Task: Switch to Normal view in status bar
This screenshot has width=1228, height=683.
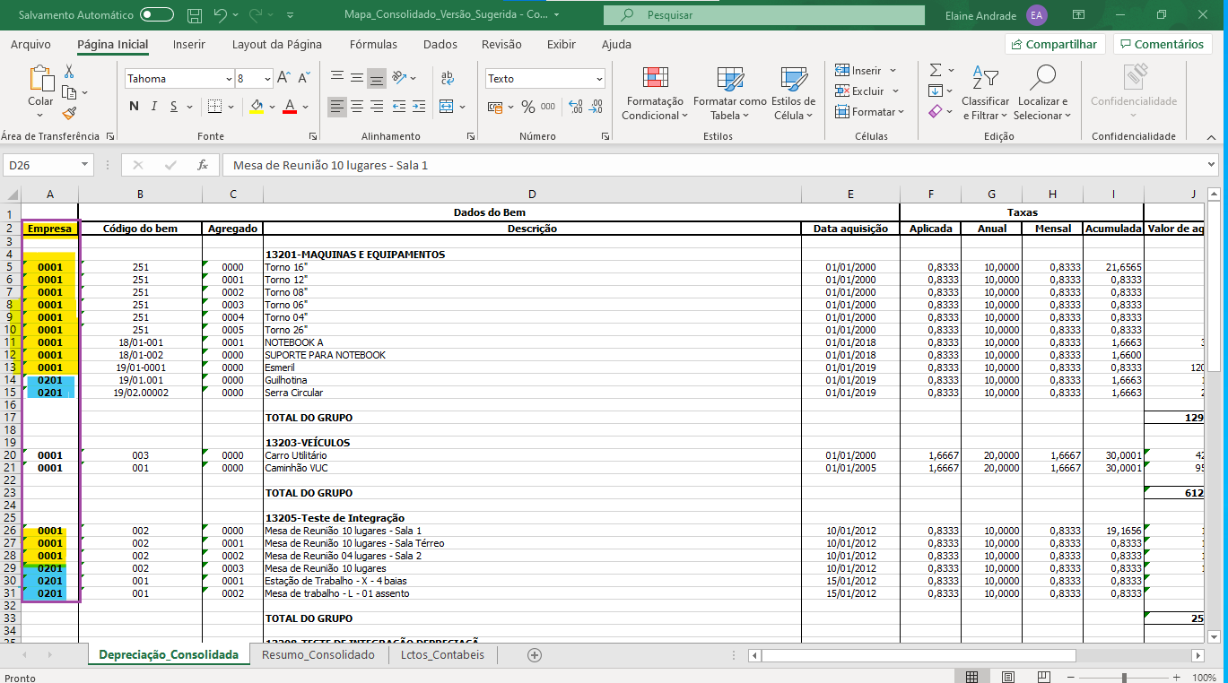Action: point(971,677)
